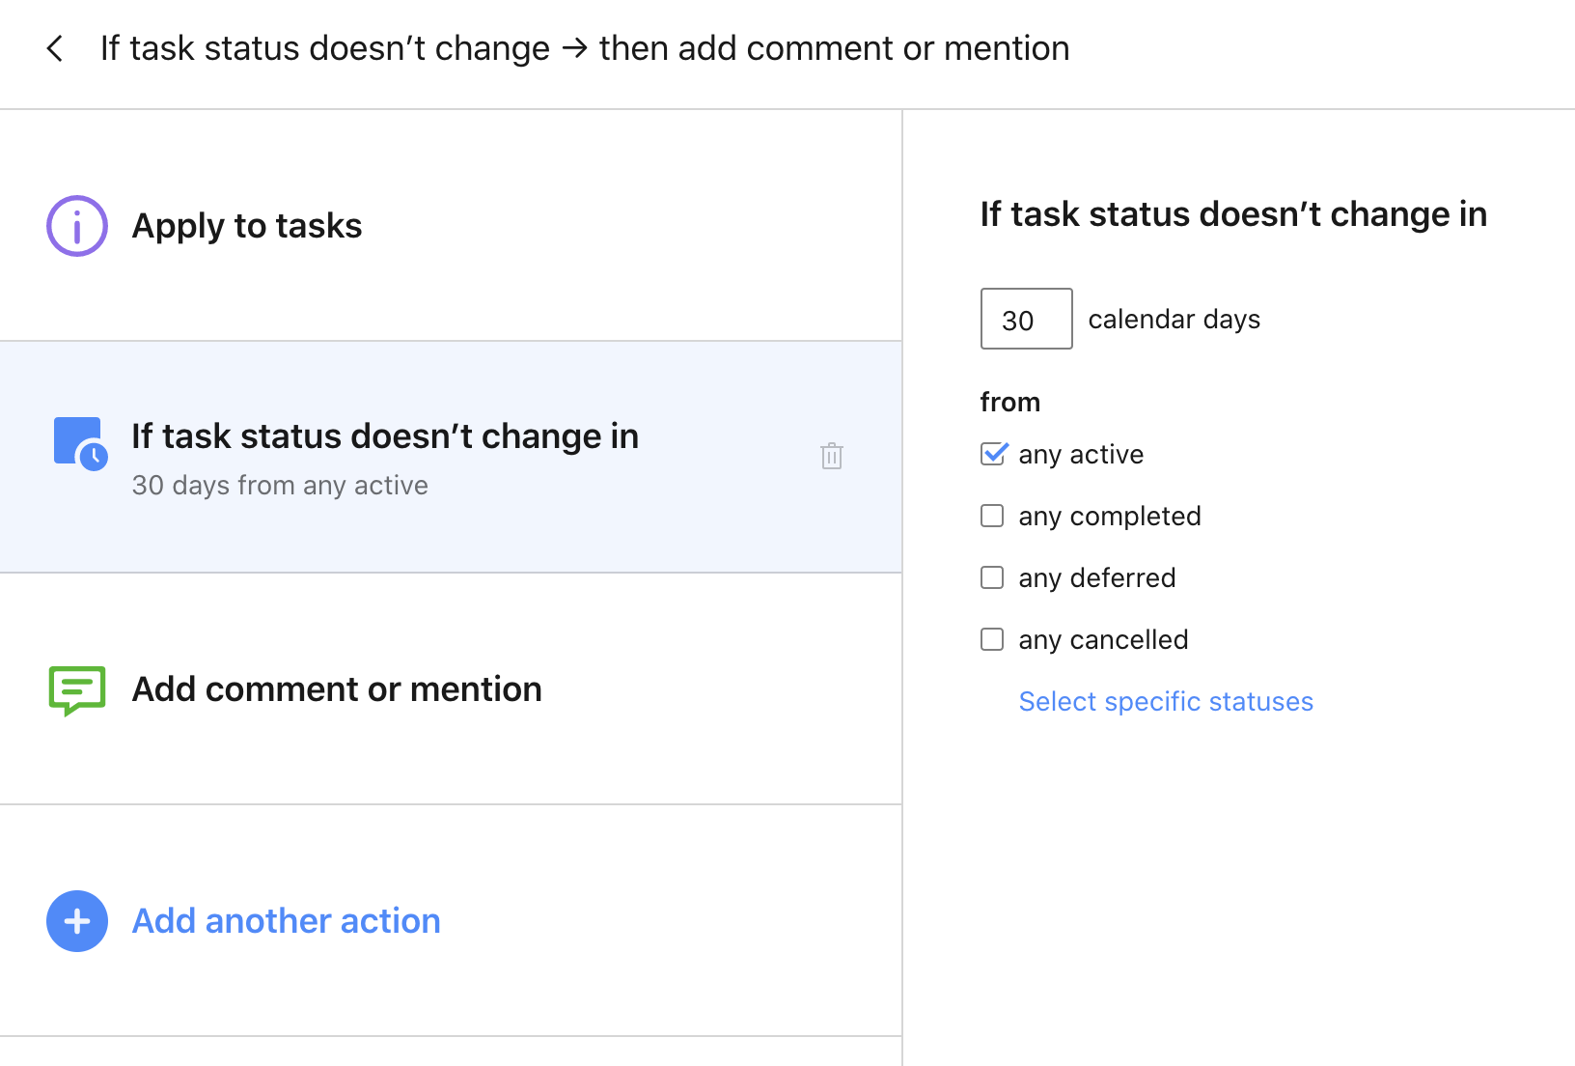
Task: Open the 'Select specific statuses' link
Action: (1166, 702)
